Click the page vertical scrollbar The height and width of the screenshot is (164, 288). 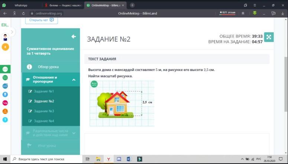286,84
